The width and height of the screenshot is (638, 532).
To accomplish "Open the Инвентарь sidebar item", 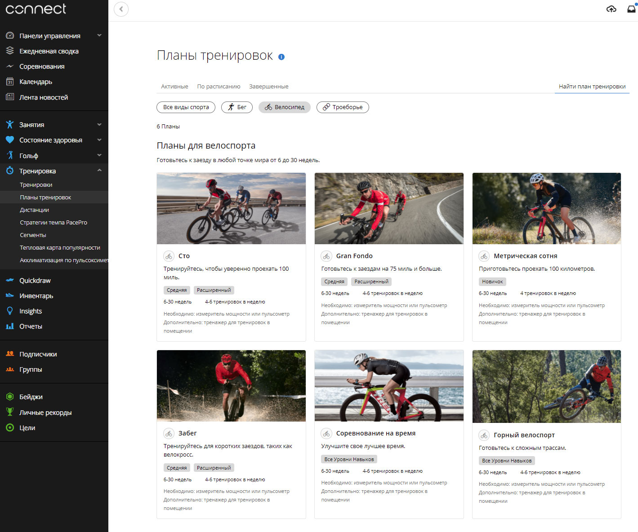I will (36, 296).
